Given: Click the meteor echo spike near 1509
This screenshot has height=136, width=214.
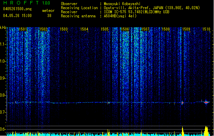Looking at the screenshot, I should (182, 103).
